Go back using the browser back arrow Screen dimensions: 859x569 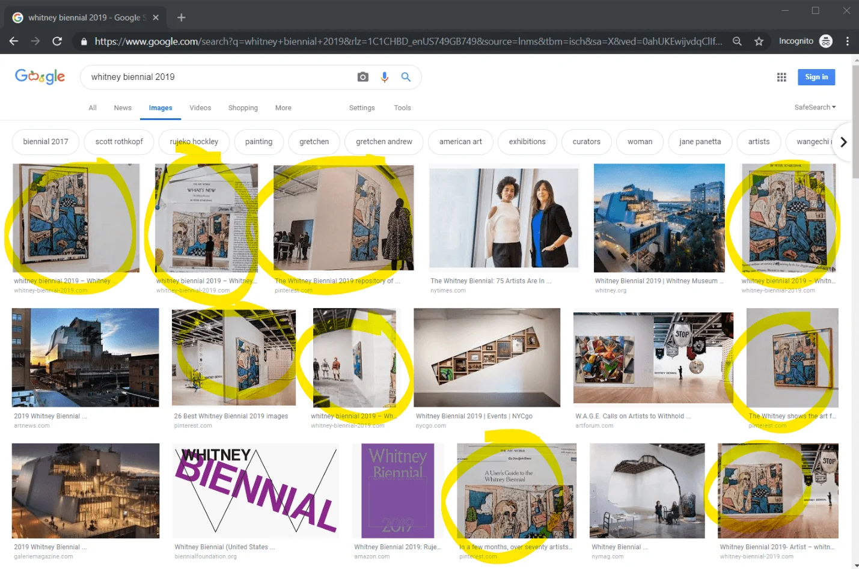coord(13,41)
